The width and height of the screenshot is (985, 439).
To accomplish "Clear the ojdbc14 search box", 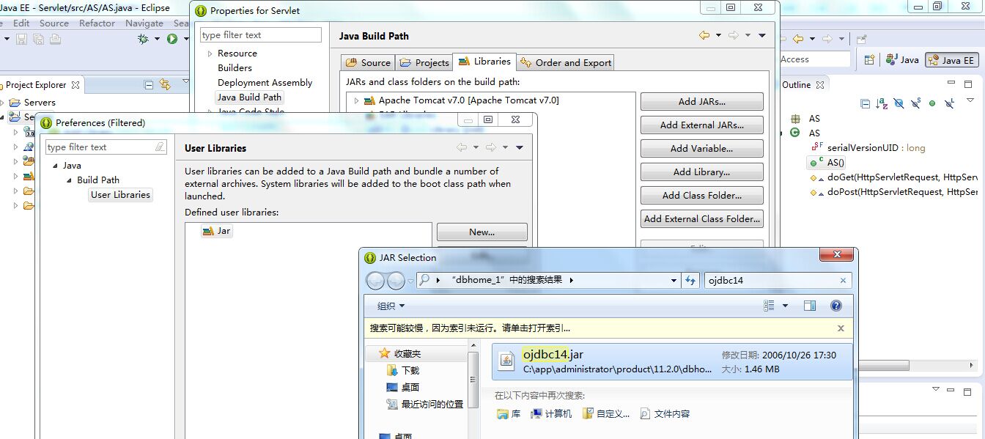I will pyautogui.click(x=843, y=280).
